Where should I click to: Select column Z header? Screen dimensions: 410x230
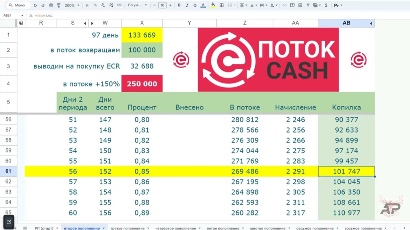245,23
